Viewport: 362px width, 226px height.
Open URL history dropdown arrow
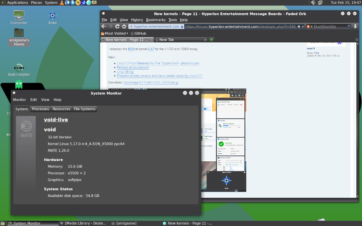(x=303, y=26)
